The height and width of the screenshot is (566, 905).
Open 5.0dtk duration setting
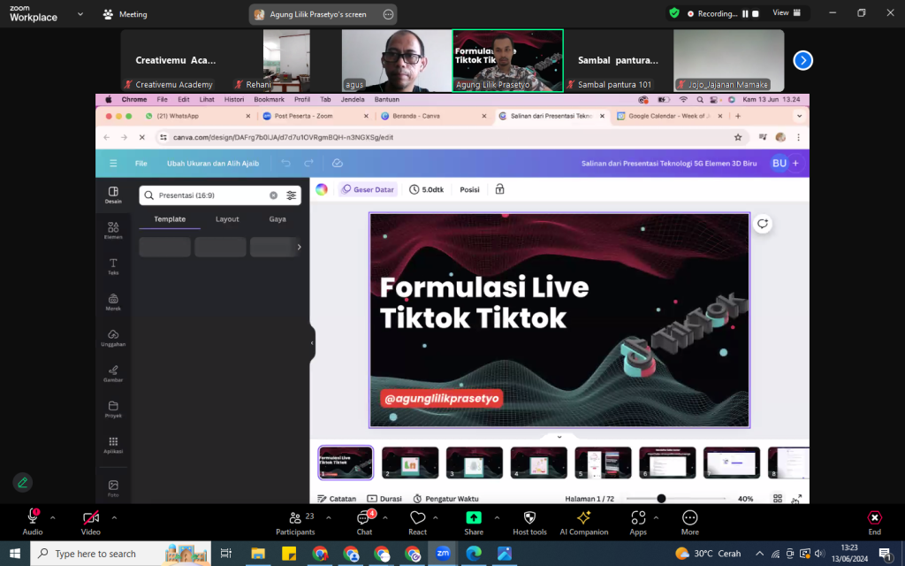coord(427,189)
